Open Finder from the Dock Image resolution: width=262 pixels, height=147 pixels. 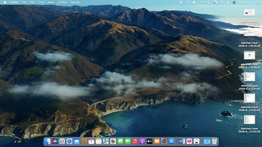tap(47, 141)
